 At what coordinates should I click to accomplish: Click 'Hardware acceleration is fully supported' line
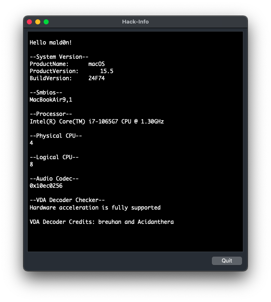95,207
